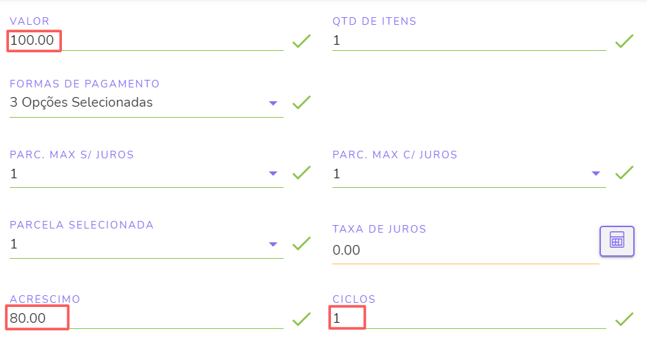
Task: Expand the Parc. Max S/ Juros dropdown
Action: [x=273, y=173]
